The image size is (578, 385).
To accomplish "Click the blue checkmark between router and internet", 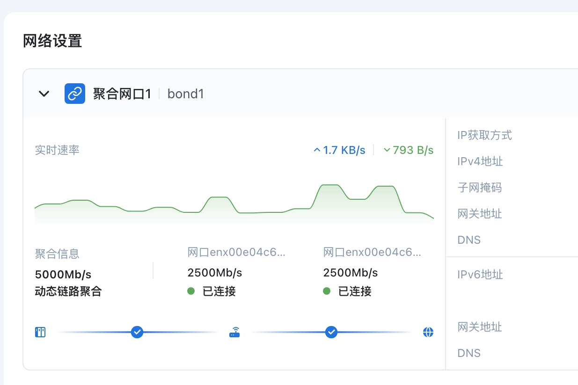I will tap(331, 332).
